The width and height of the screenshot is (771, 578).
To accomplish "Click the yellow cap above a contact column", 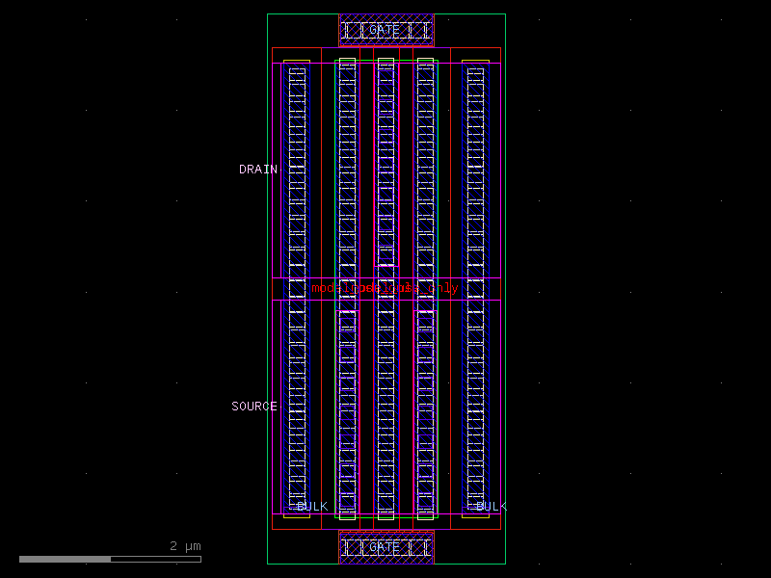I will point(295,60).
